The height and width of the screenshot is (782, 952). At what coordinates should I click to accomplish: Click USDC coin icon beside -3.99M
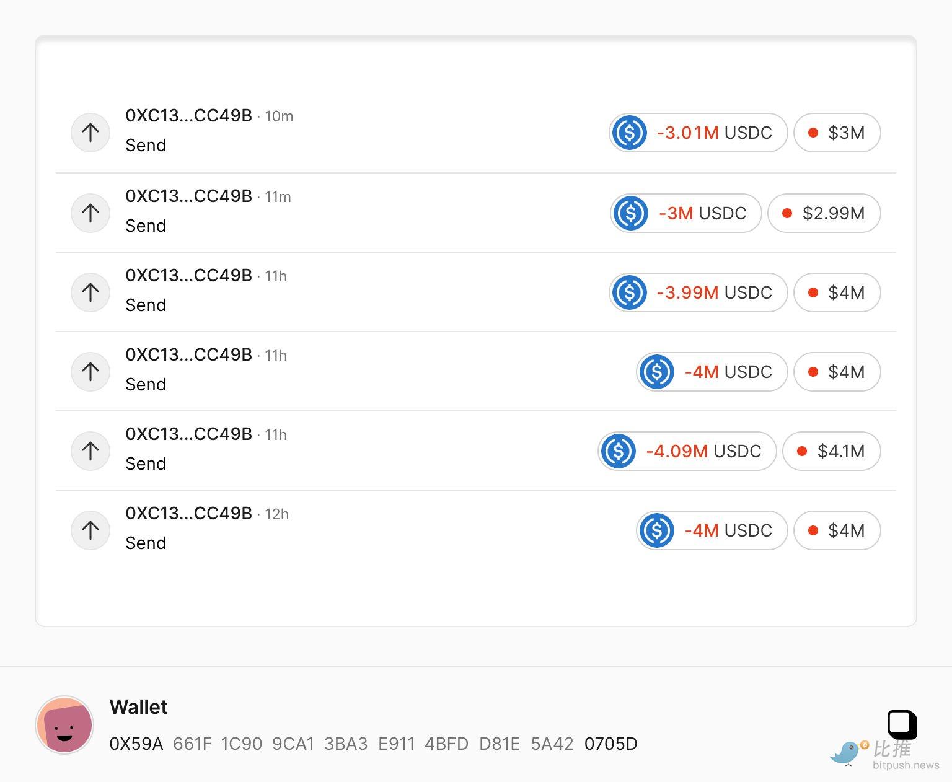click(x=630, y=292)
